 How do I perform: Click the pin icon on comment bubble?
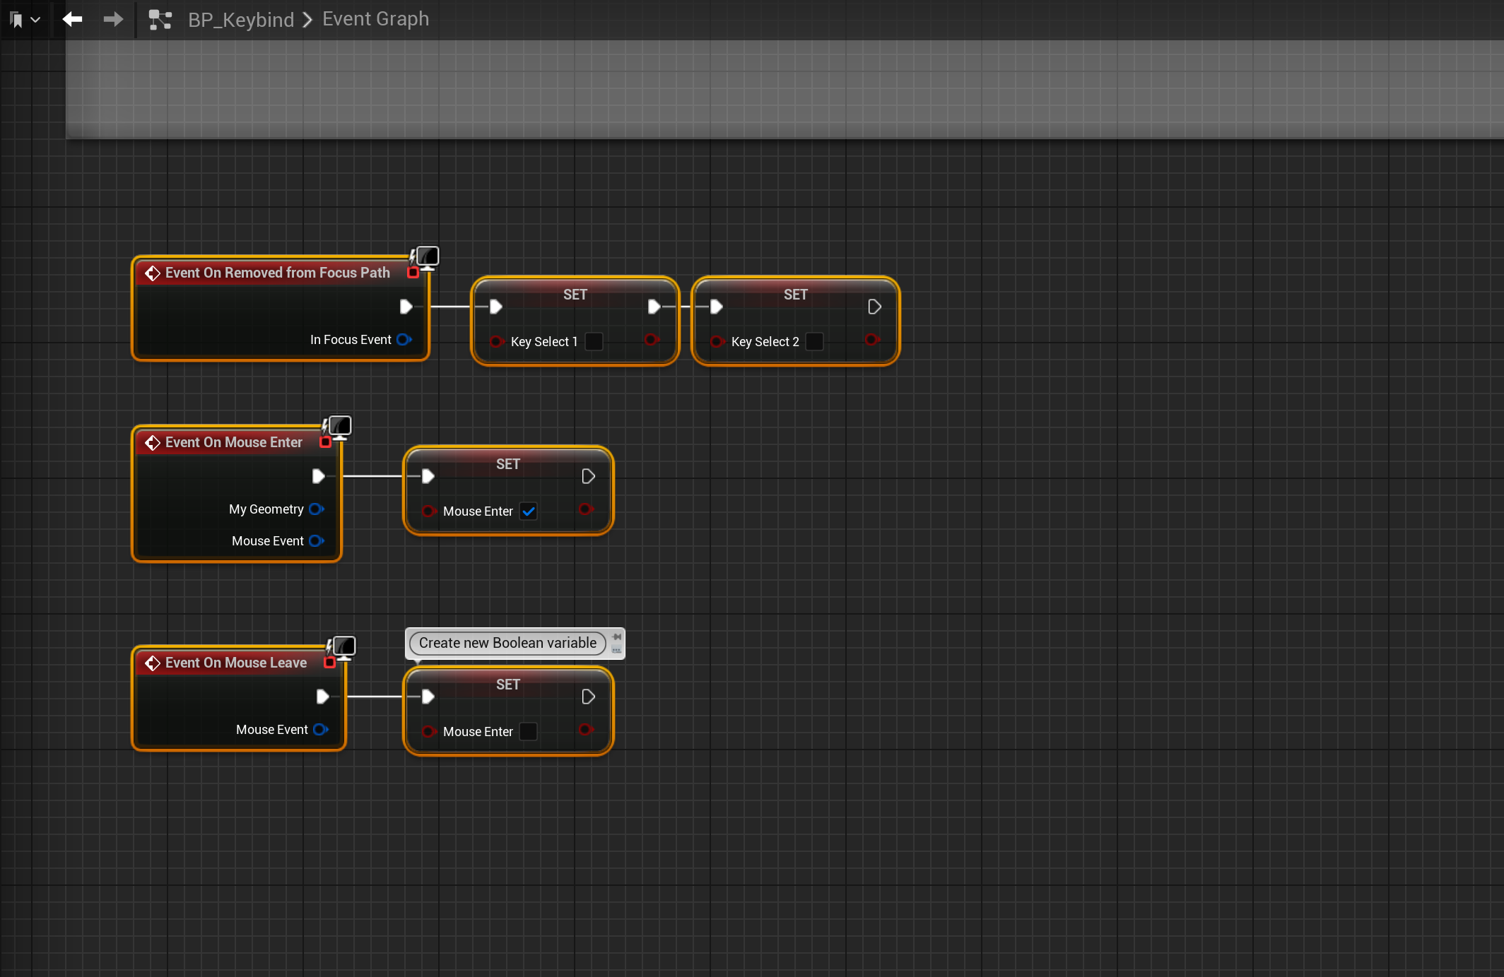click(x=617, y=637)
